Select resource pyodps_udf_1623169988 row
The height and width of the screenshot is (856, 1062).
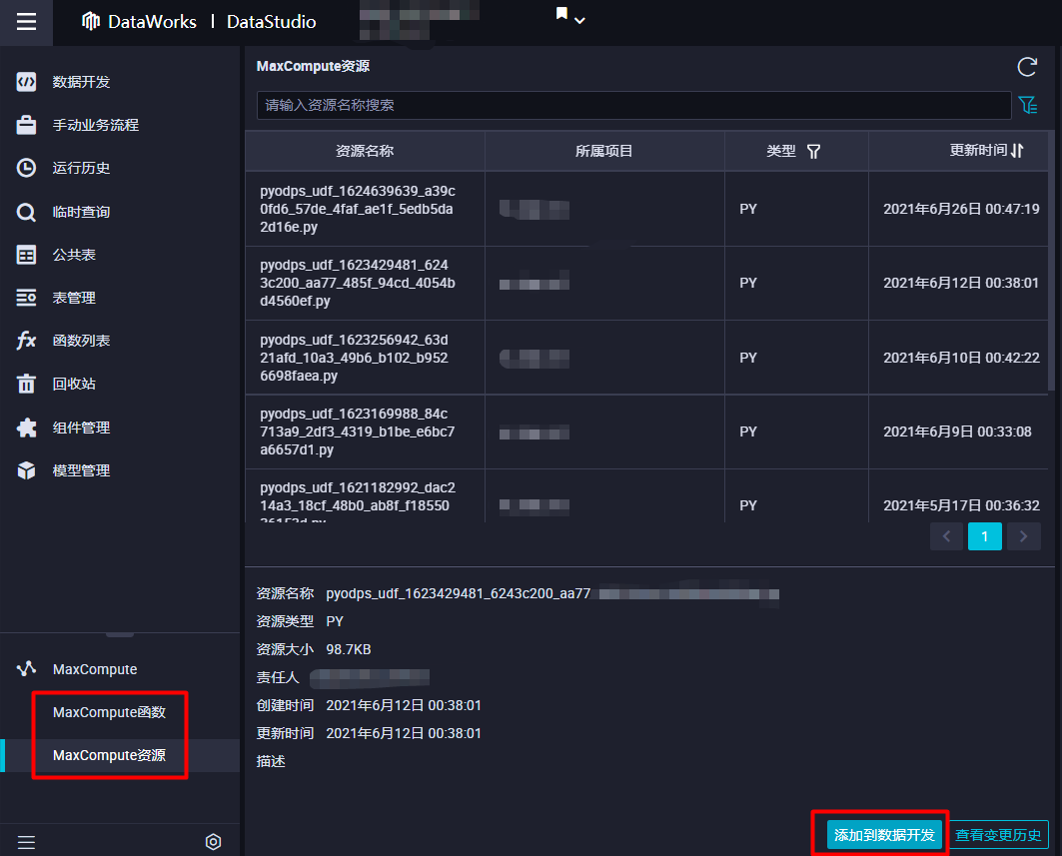click(646, 432)
